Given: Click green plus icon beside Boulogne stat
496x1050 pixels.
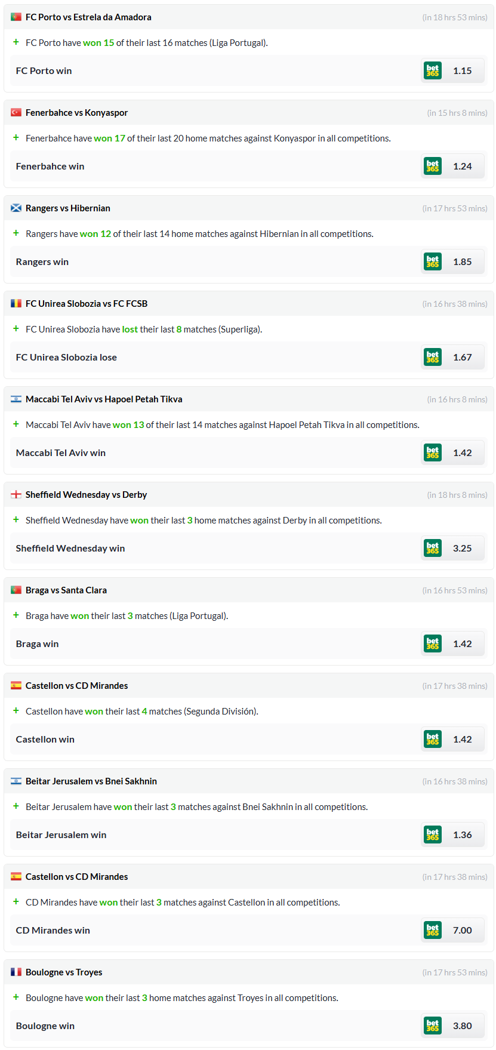Looking at the screenshot, I should (16, 997).
